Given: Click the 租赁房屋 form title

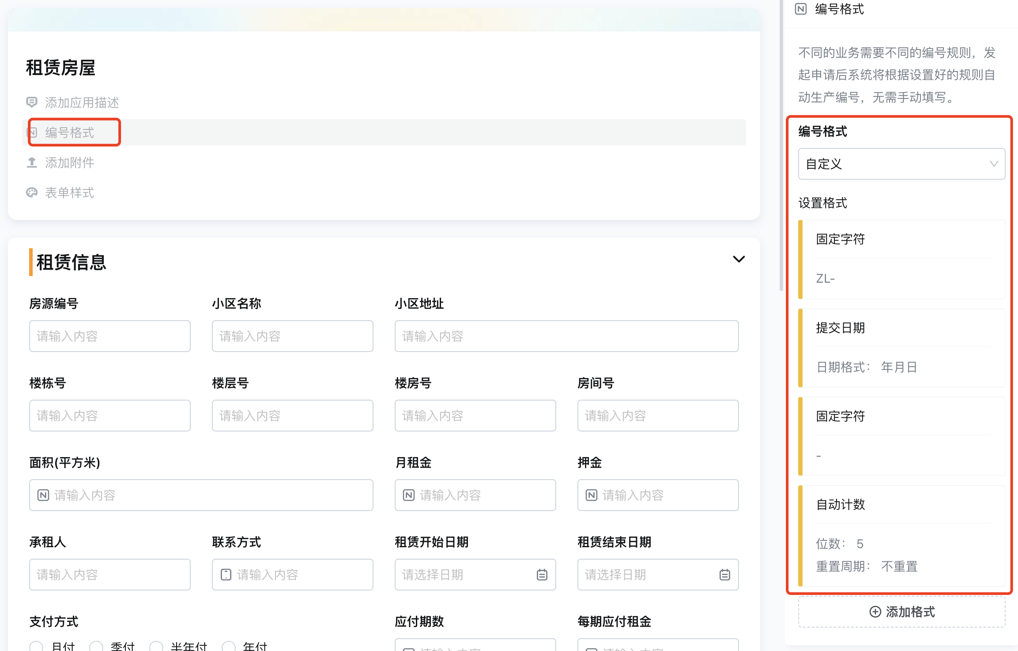Looking at the screenshot, I should click(x=60, y=68).
